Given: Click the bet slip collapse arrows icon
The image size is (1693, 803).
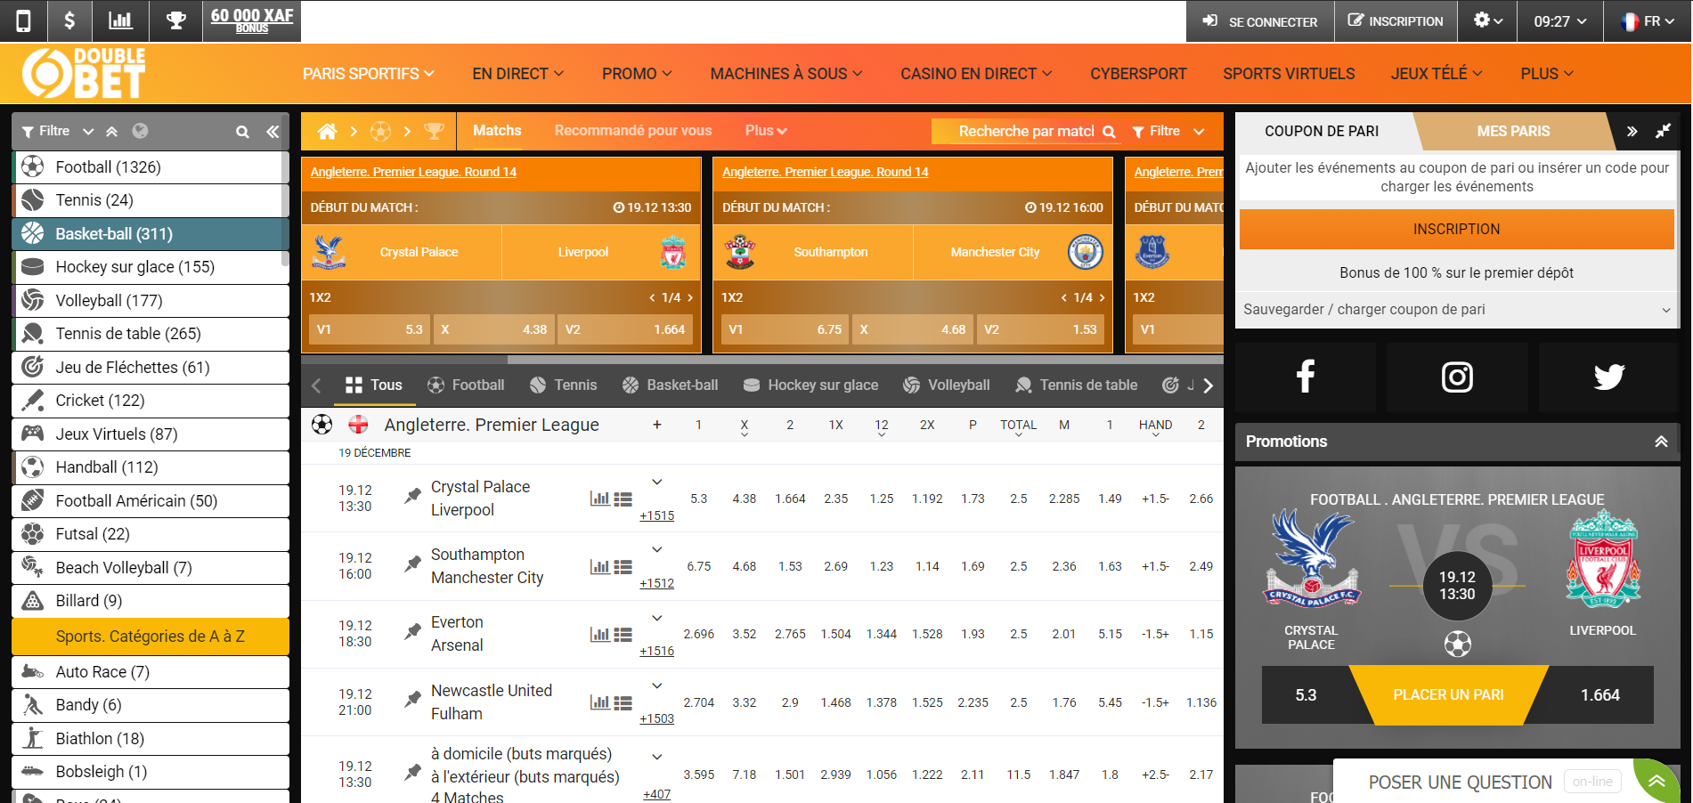Looking at the screenshot, I should point(1663,132).
